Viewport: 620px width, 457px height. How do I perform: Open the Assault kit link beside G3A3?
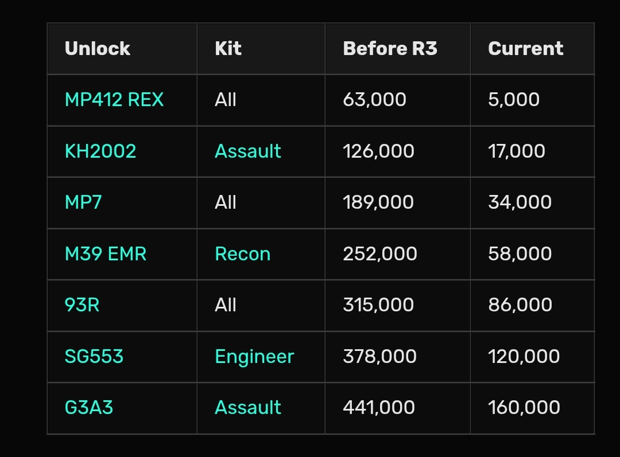point(248,408)
